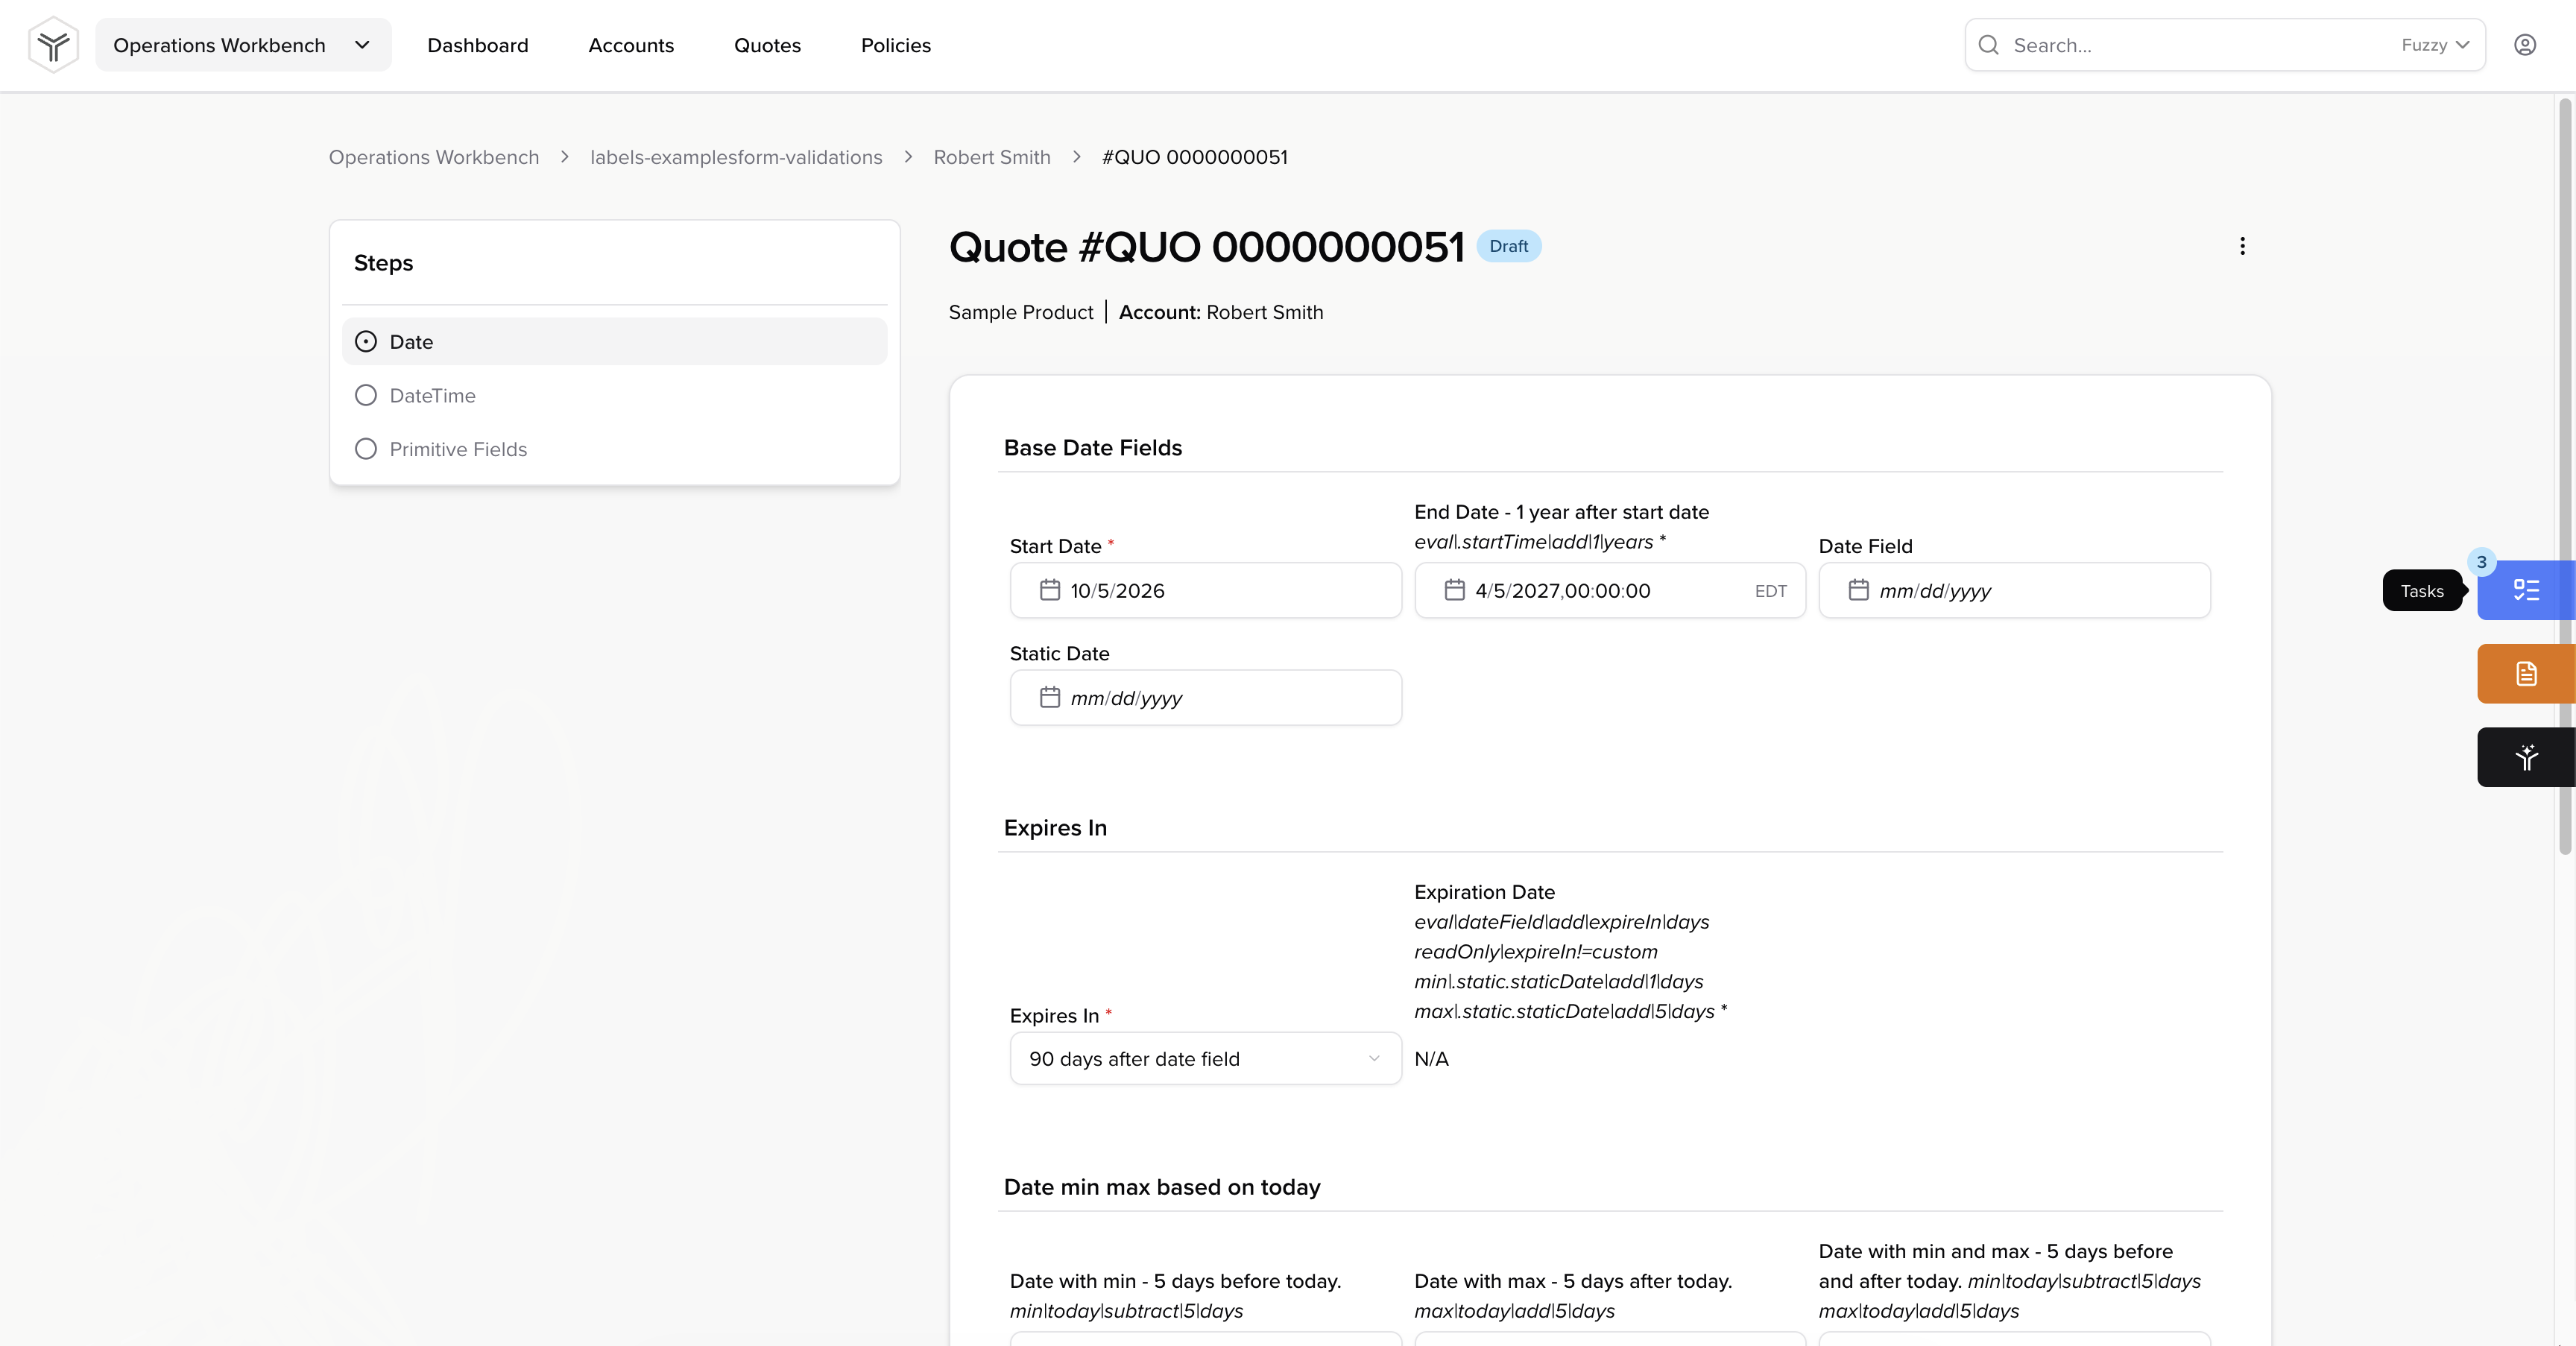Click the Static Date mm/dd/yyyy input

[1205, 698]
